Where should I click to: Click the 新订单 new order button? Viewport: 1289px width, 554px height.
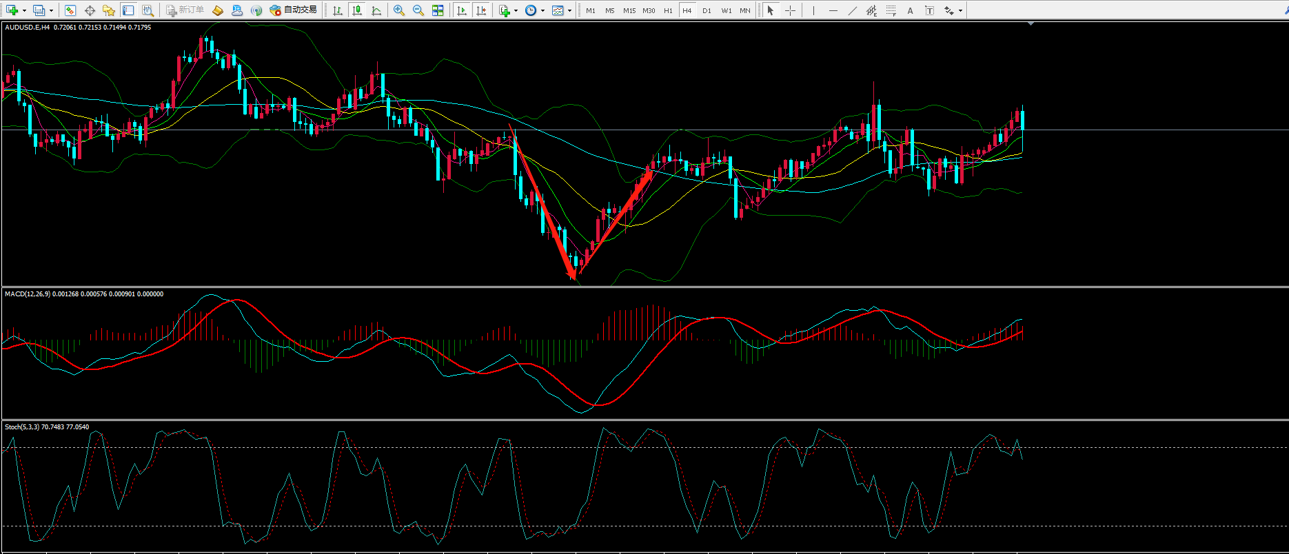coord(185,10)
